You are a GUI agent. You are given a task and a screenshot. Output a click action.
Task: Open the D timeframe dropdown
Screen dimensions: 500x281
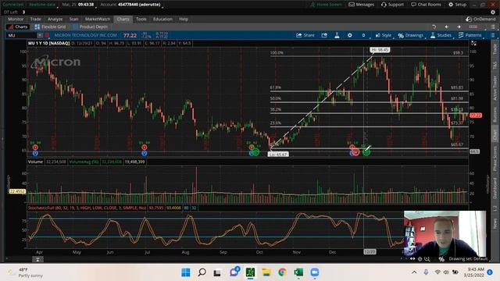click(x=364, y=35)
